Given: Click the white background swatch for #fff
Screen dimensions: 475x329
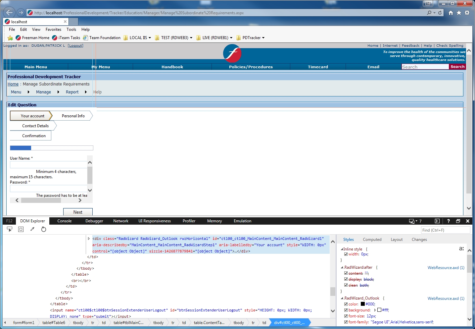Looking at the screenshot, I should 379,310.
